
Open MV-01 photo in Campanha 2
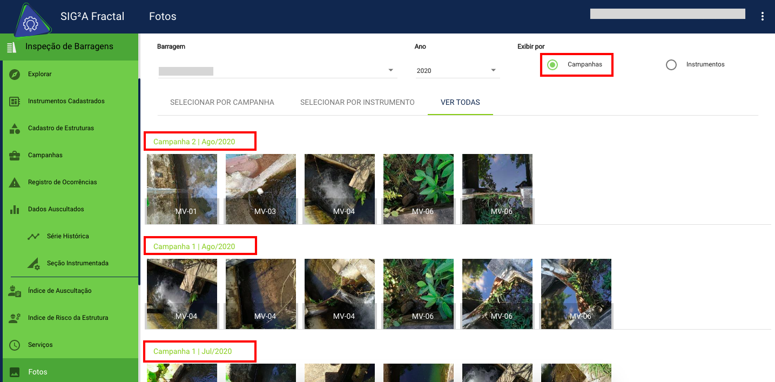coord(182,189)
